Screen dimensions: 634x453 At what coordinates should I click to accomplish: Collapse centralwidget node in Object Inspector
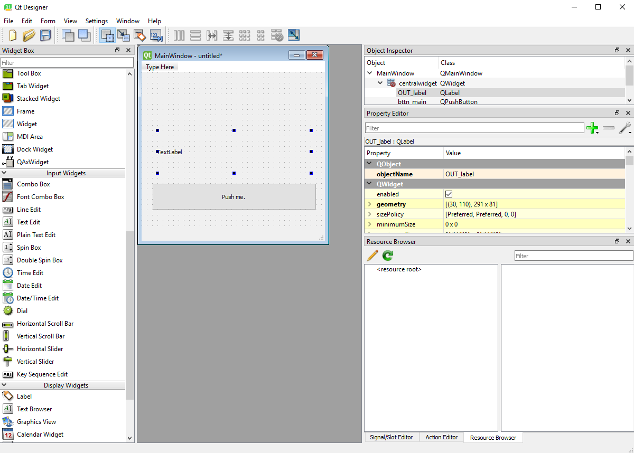(x=380, y=83)
